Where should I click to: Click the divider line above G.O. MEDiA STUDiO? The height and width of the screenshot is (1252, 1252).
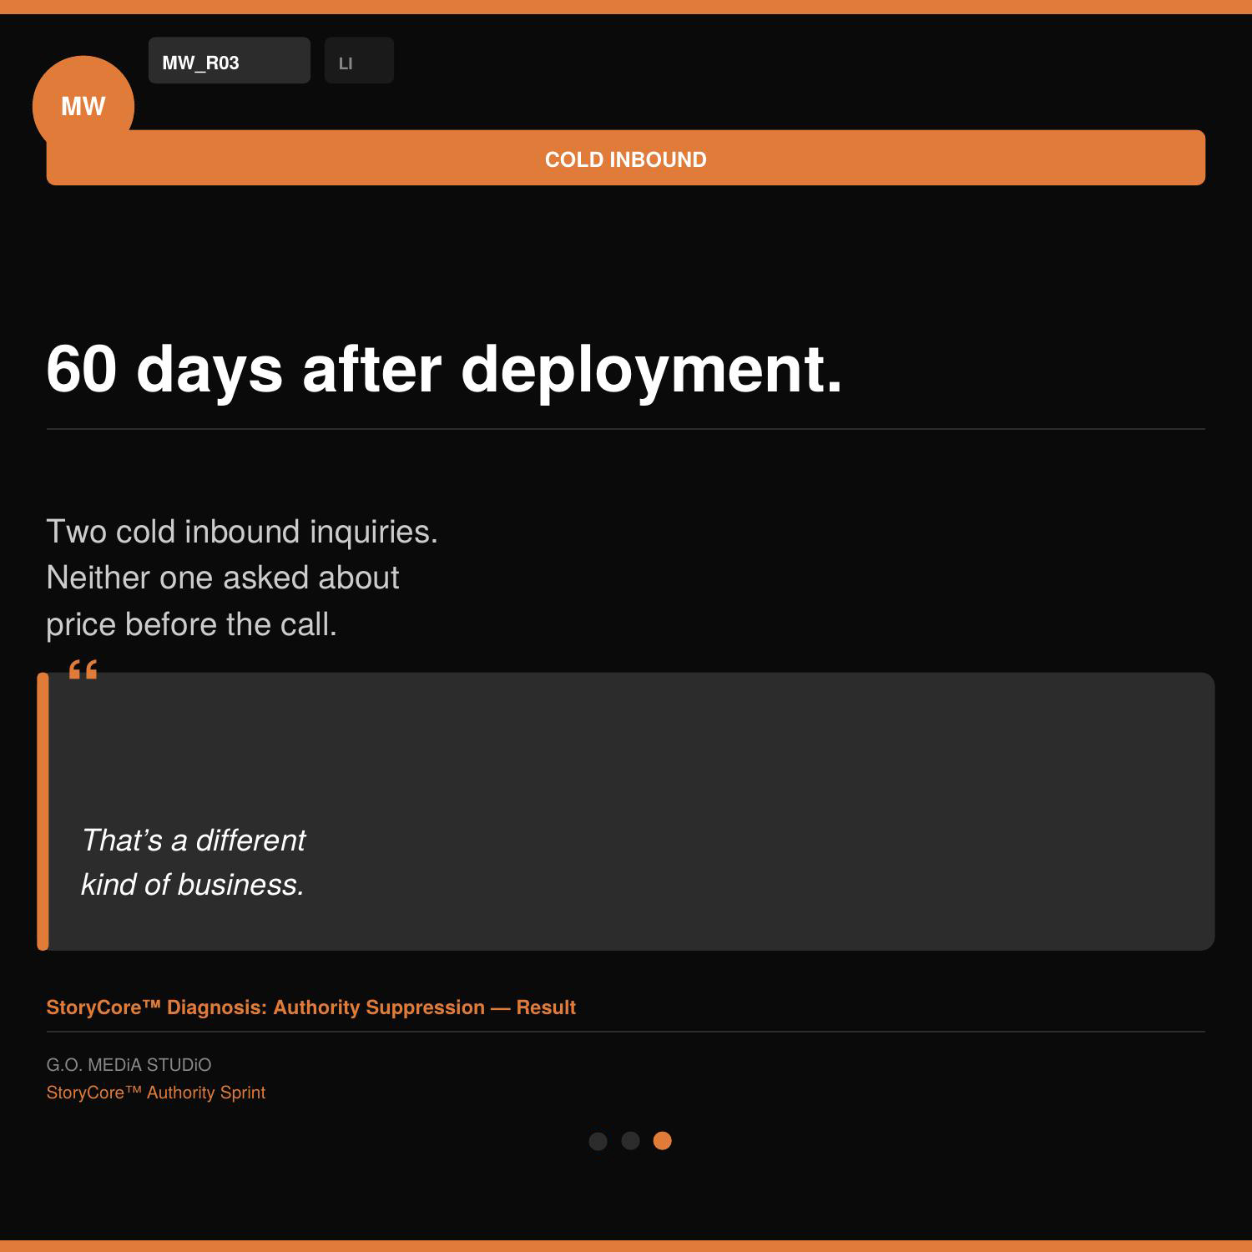(x=626, y=1032)
